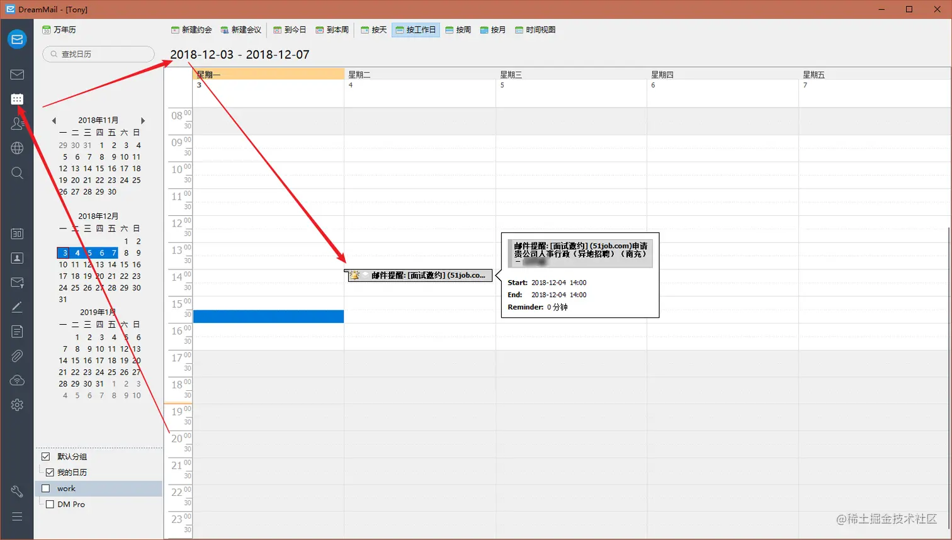The width and height of the screenshot is (952, 540).
Task: Open the sidebar envelope send icon
Action: click(x=17, y=283)
